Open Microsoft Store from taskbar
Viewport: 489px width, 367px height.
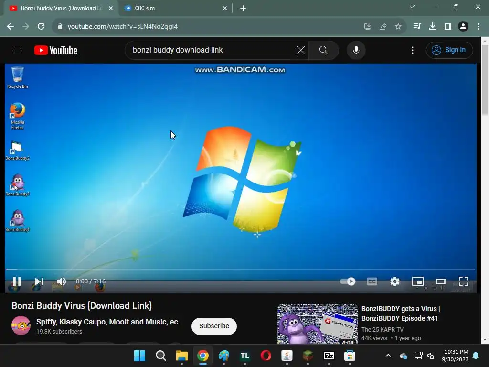350,356
